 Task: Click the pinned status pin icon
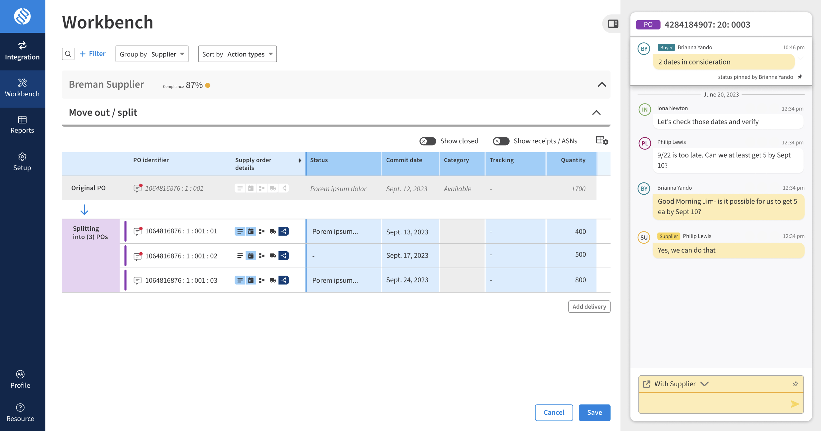(x=800, y=77)
